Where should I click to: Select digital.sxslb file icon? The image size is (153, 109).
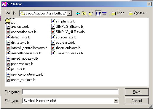[8, 43]
